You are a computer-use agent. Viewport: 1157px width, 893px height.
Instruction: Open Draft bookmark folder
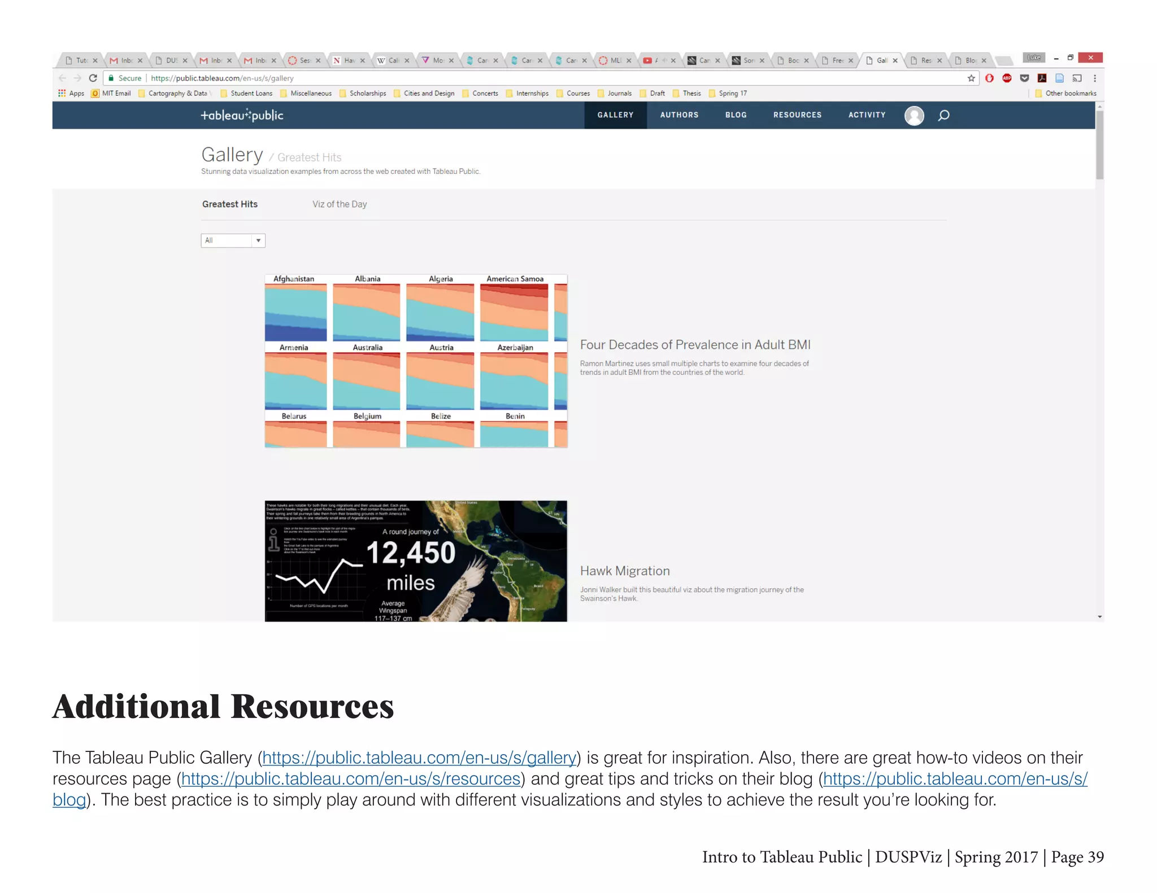(x=653, y=93)
